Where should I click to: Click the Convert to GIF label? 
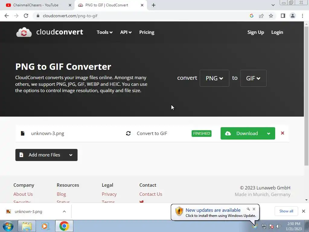(152, 133)
